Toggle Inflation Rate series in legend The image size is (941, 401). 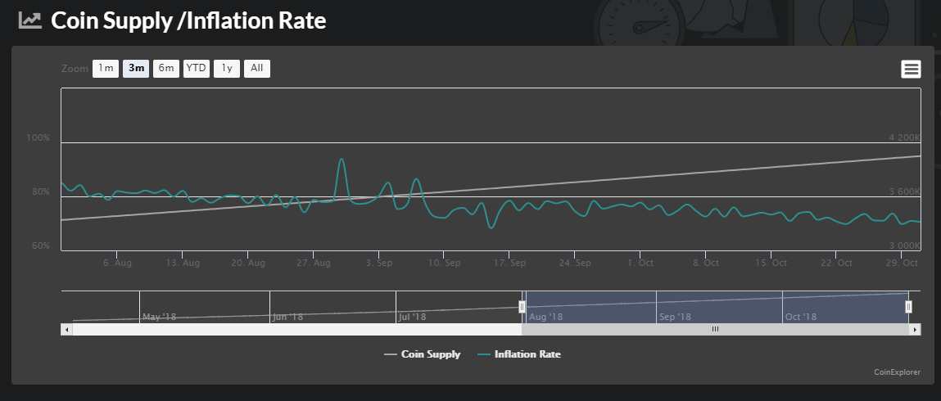click(x=519, y=354)
